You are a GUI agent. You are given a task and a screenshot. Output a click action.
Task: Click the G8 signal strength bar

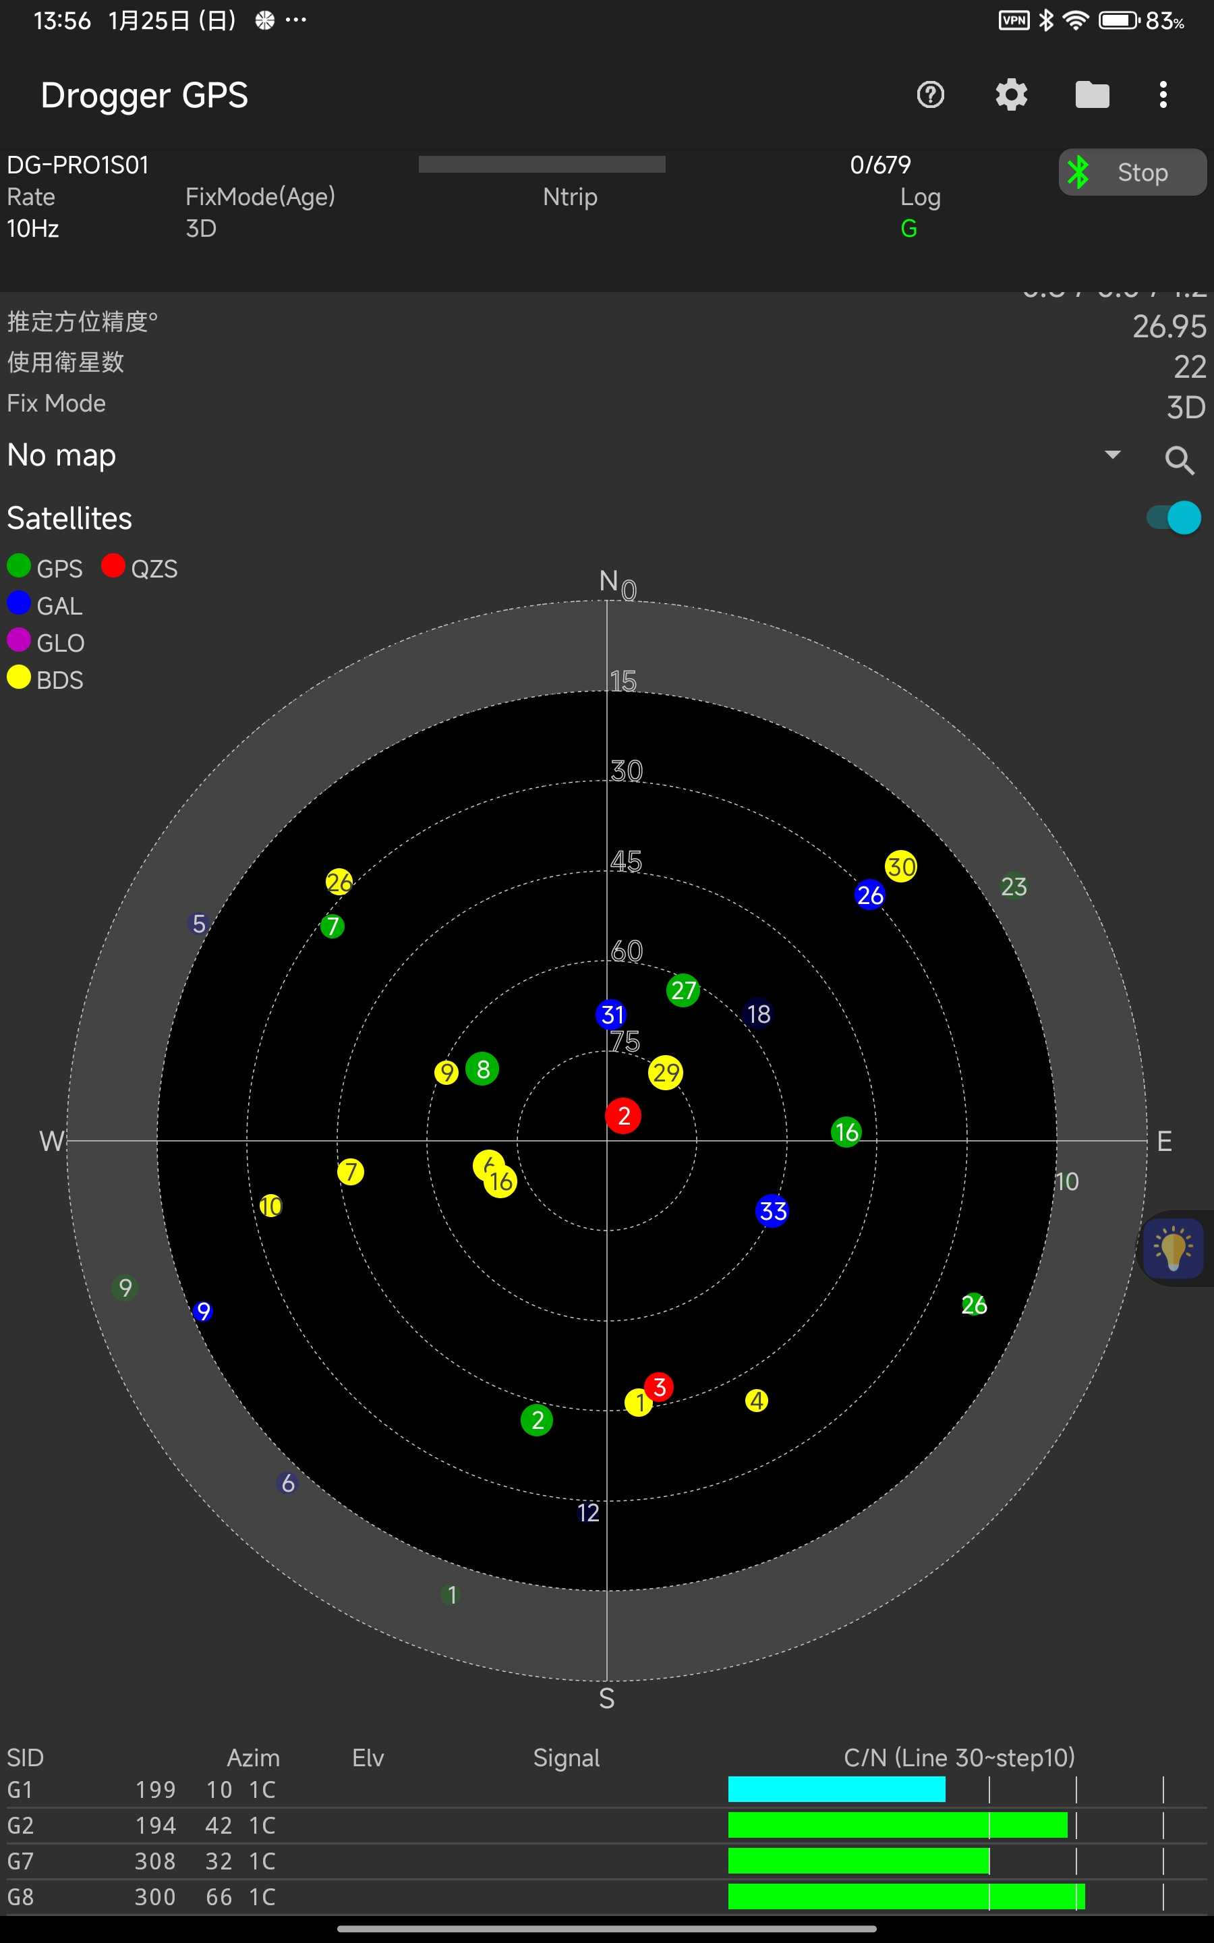(x=906, y=1896)
